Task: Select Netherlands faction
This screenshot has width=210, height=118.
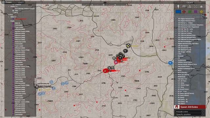Action: 181,77
